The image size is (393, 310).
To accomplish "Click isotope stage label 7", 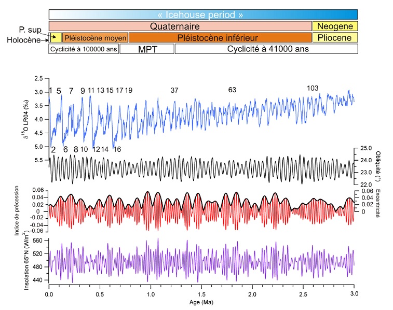I will coord(71,91).
